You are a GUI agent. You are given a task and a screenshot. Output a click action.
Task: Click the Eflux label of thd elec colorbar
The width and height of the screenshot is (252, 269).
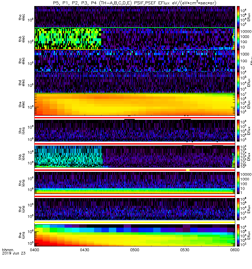coord(249,82)
